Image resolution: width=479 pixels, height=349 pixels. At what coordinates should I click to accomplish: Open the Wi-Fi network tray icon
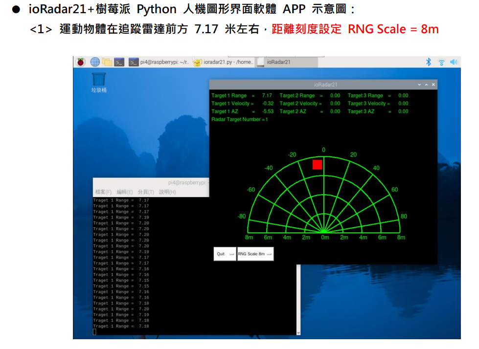coord(441,62)
